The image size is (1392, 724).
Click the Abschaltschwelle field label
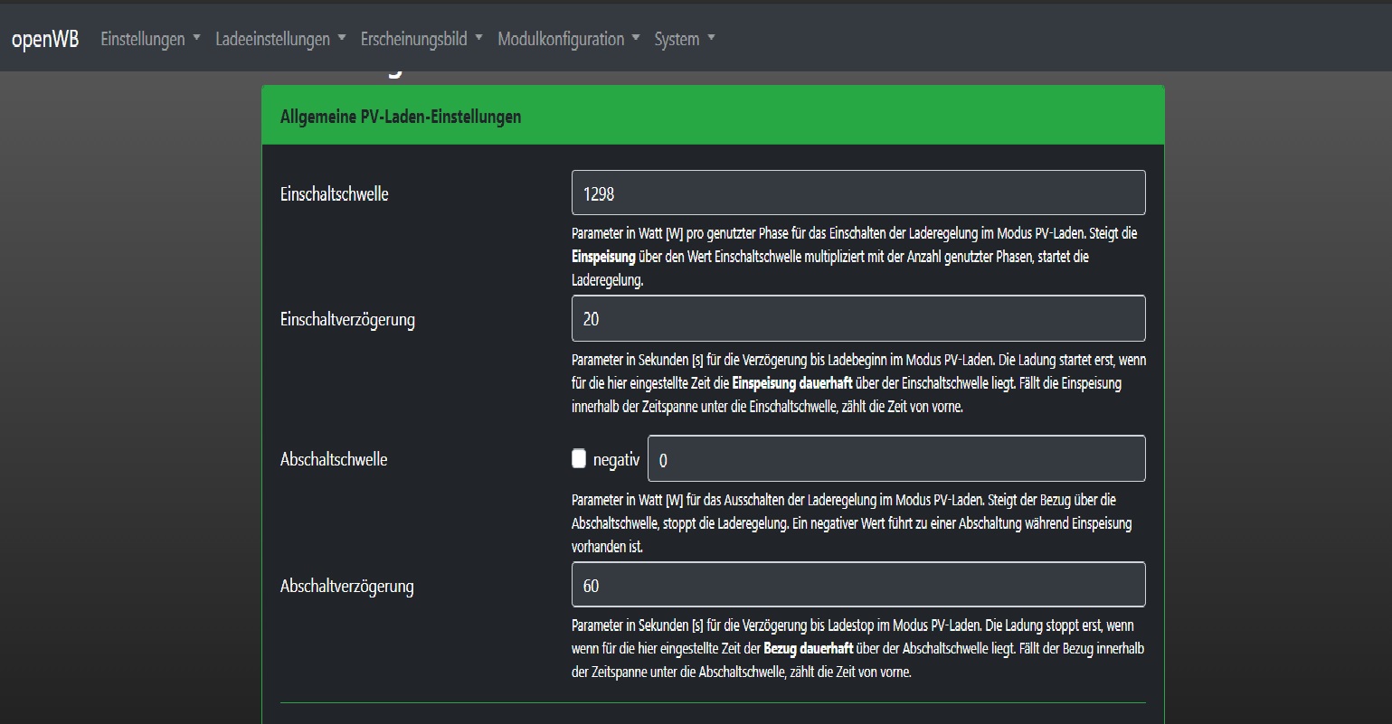coord(334,459)
